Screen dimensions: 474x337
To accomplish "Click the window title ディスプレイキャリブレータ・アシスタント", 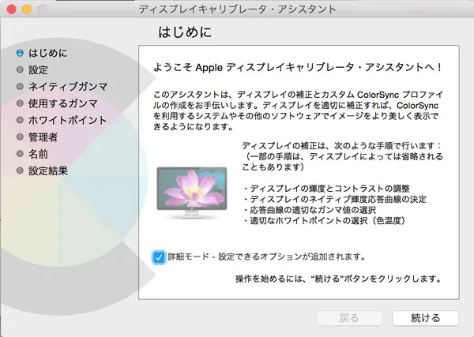I will [x=237, y=9].
